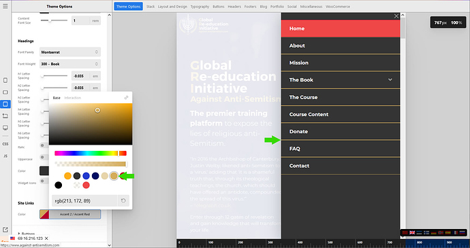Open the WooCommerce tab
Screen dimensions: 470x248
click(338, 7)
